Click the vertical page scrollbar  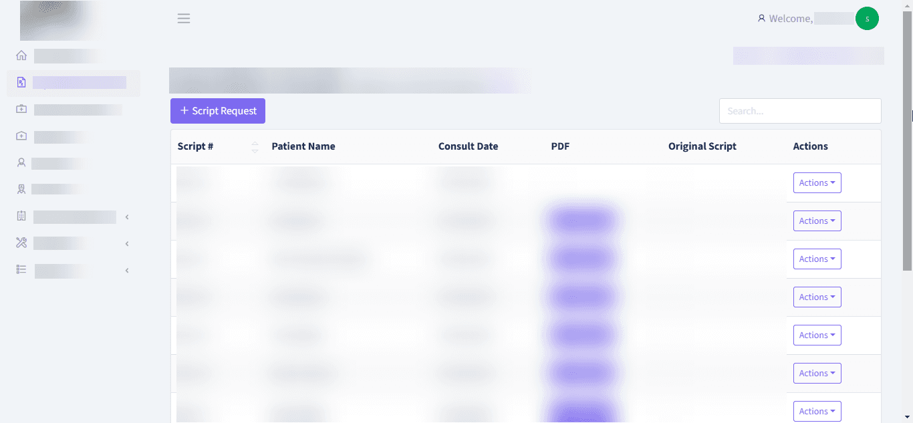pos(907,134)
